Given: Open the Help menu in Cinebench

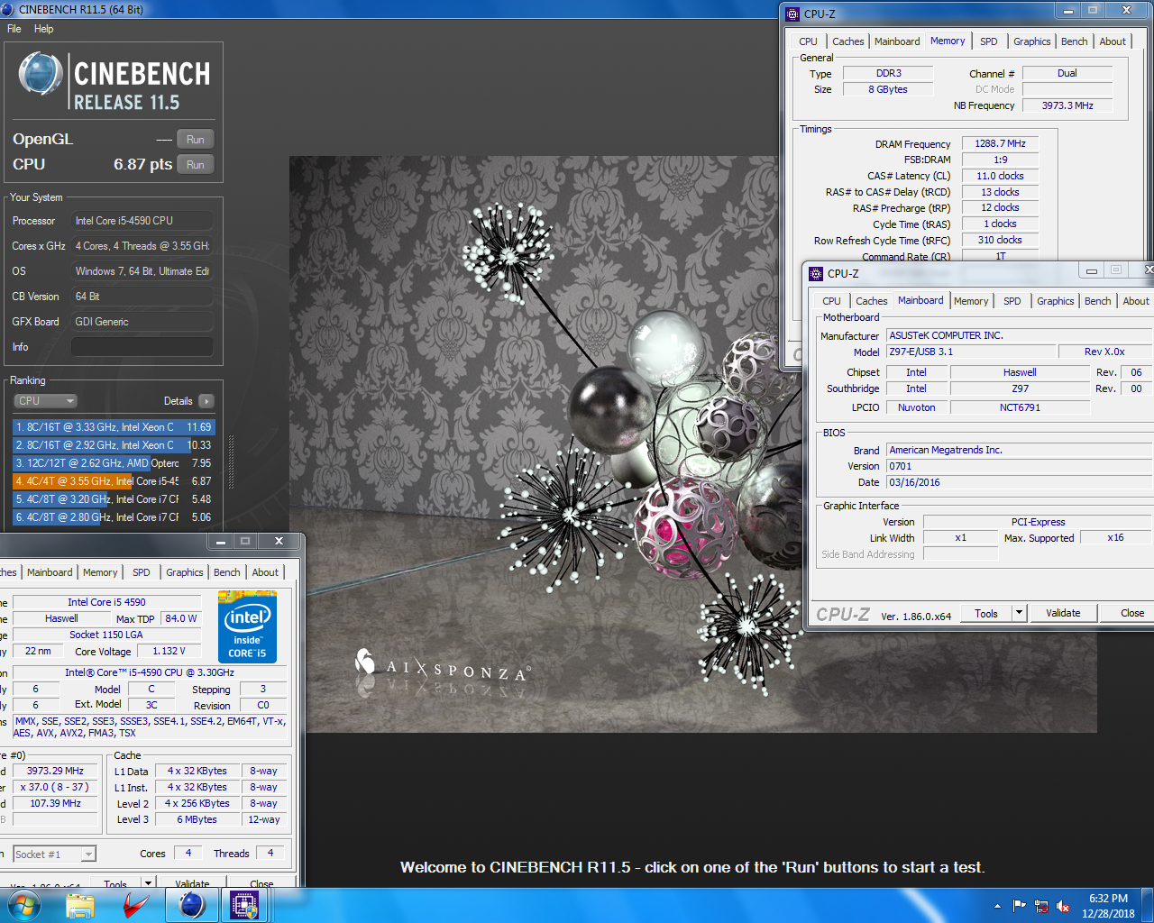Looking at the screenshot, I should (43, 29).
